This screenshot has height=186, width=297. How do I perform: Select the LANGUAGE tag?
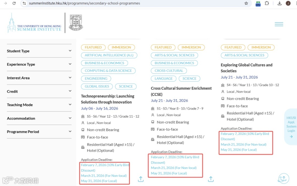click(164, 79)
